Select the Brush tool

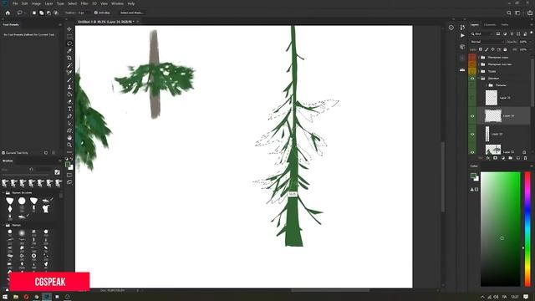click(69, 80)
